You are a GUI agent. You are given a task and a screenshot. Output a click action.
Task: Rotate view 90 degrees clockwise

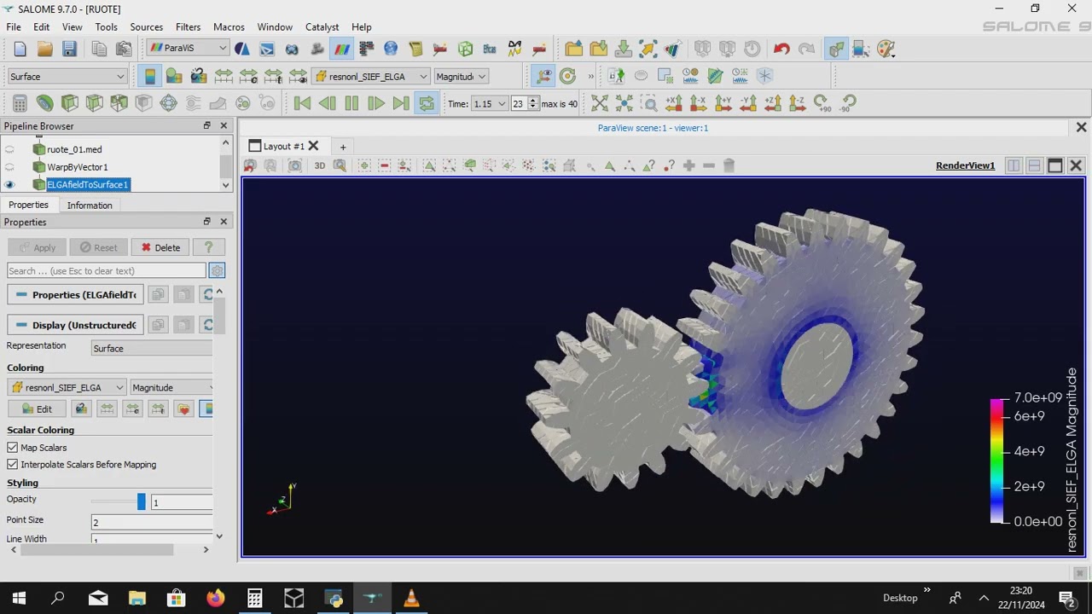click(822, 103)
